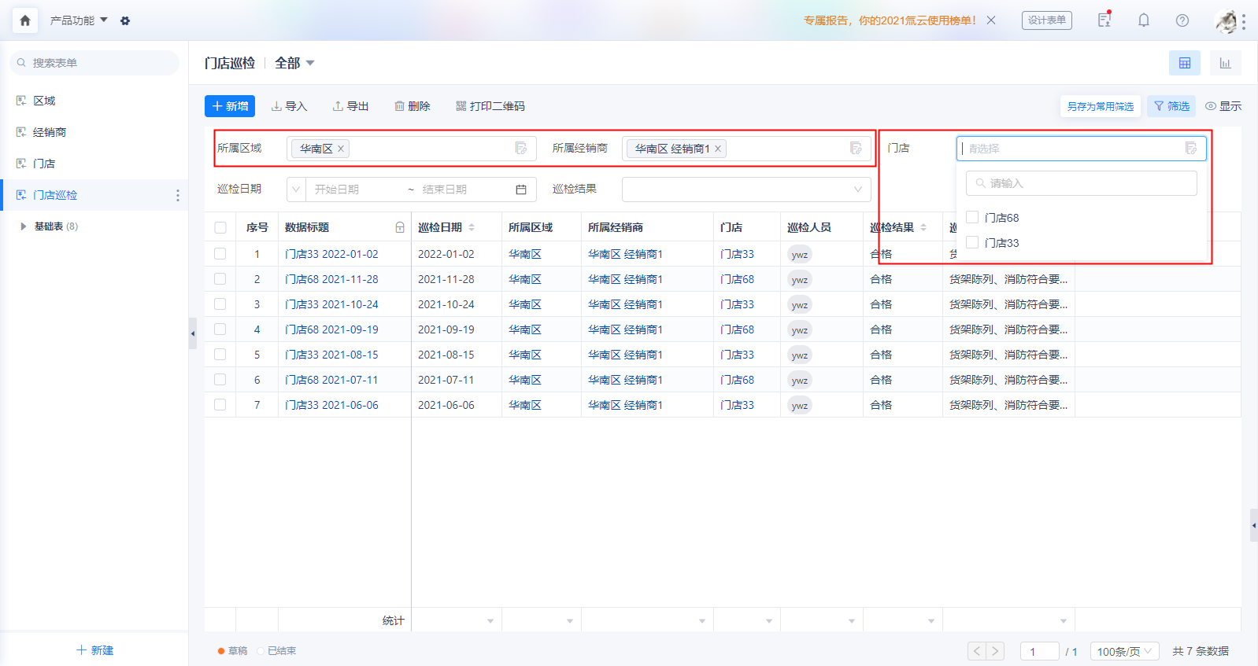Image resolution: width=1258 pixels, height=666 pixels.
Task: Expand the 基础表 tree group
Action: pyautogui.click(x=24, y=226)
